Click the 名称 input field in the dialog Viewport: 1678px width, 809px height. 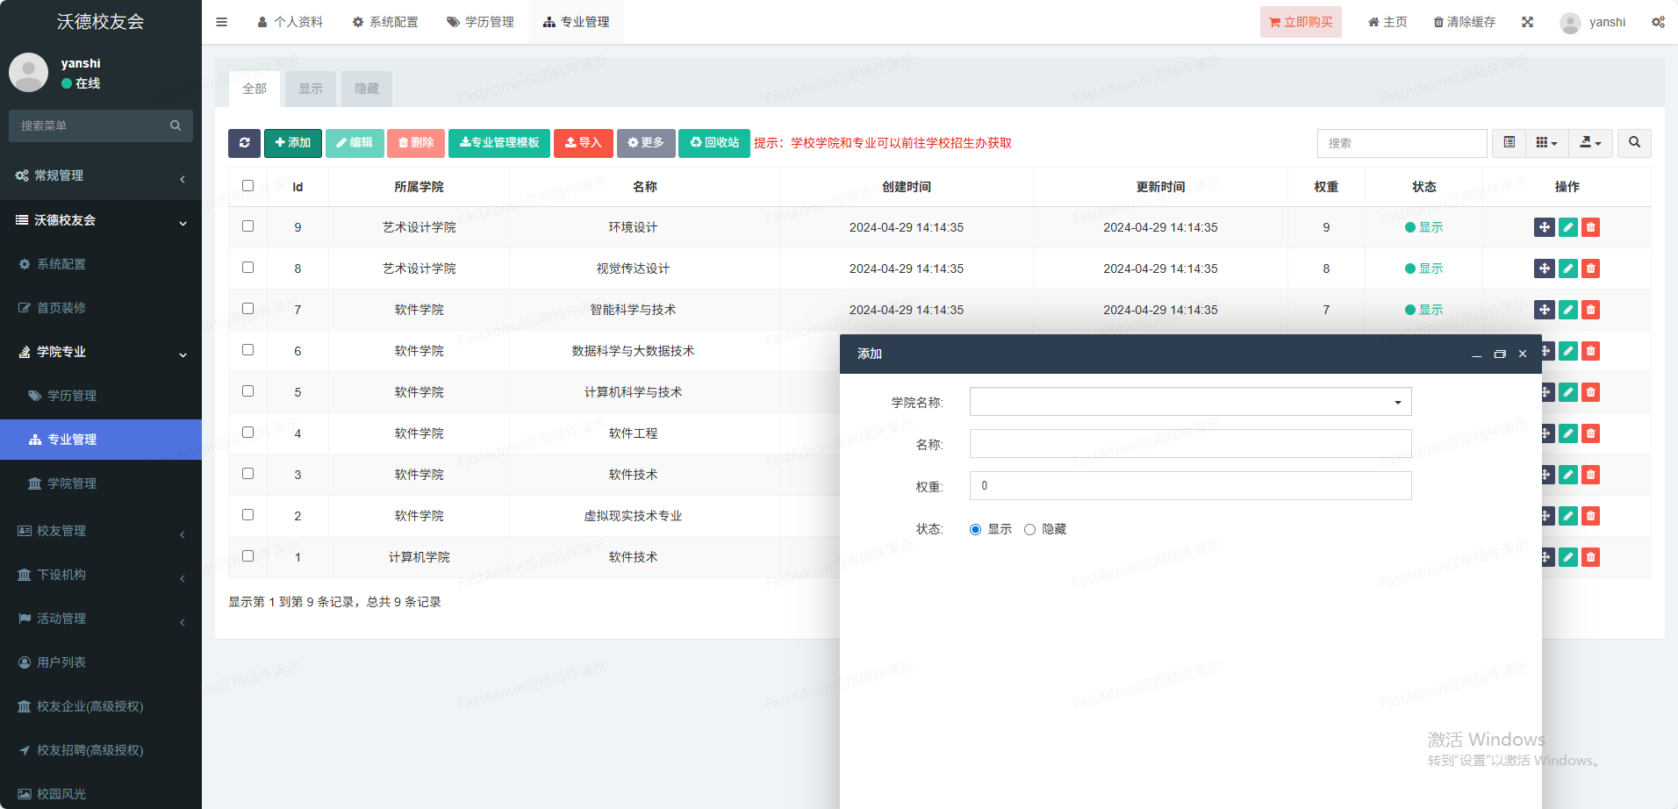click(1190, 444)
